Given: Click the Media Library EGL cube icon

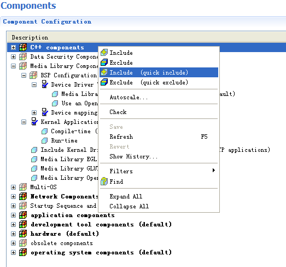Looking at the screenshot, I should 34,160.
